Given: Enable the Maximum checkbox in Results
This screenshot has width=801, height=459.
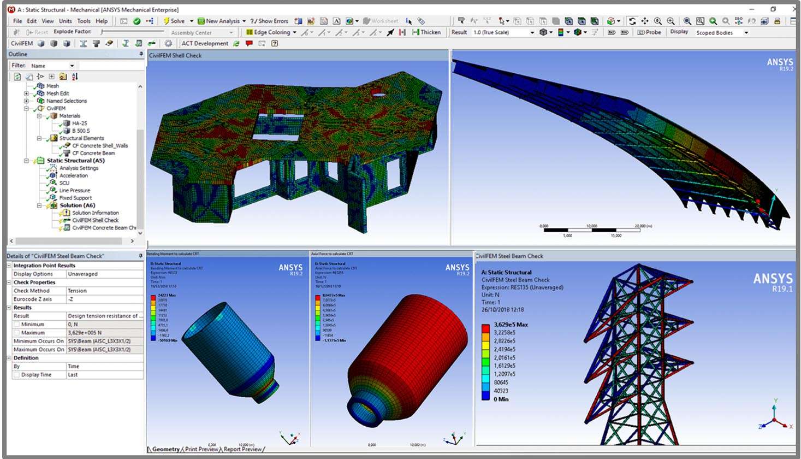Looking at the screenshot, I should coord(17,333).
